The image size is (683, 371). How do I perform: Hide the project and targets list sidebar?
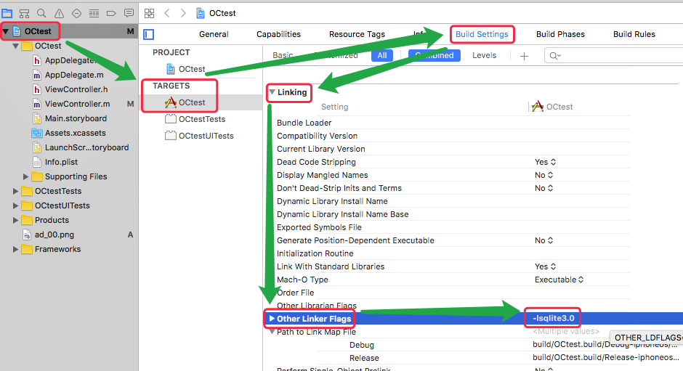pyautogui.click(x=149, y=34)
